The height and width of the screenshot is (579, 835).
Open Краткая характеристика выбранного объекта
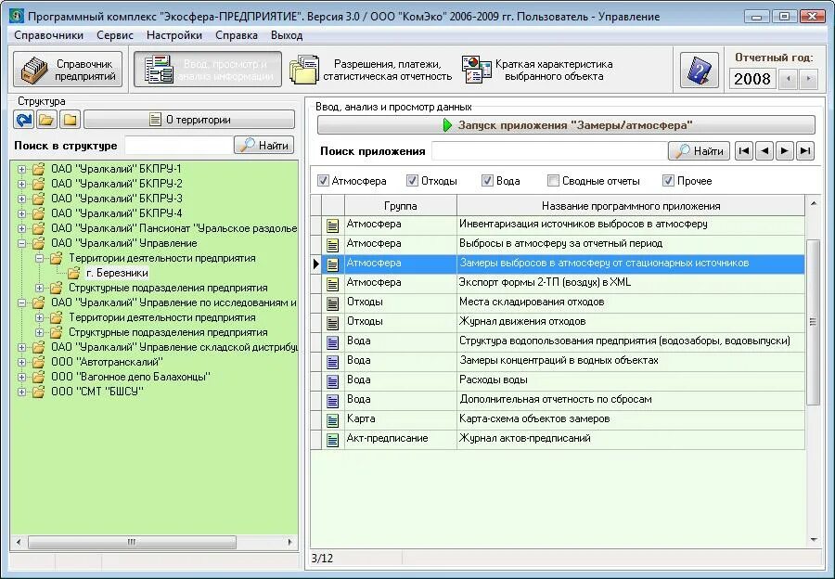pyautogui.click(x=537, y=70)
